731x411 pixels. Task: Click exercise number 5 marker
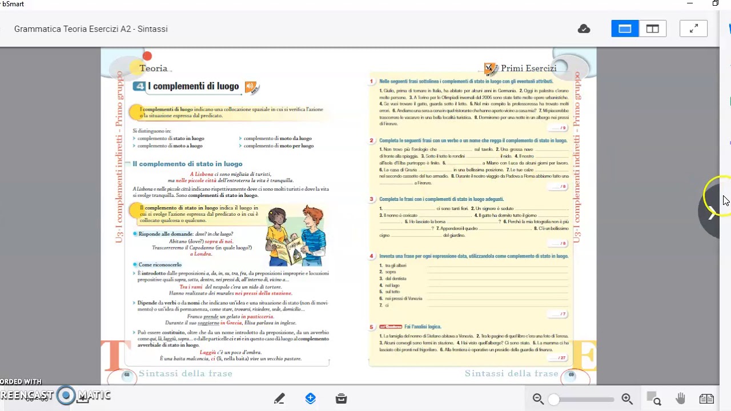(x=371, y=327)
